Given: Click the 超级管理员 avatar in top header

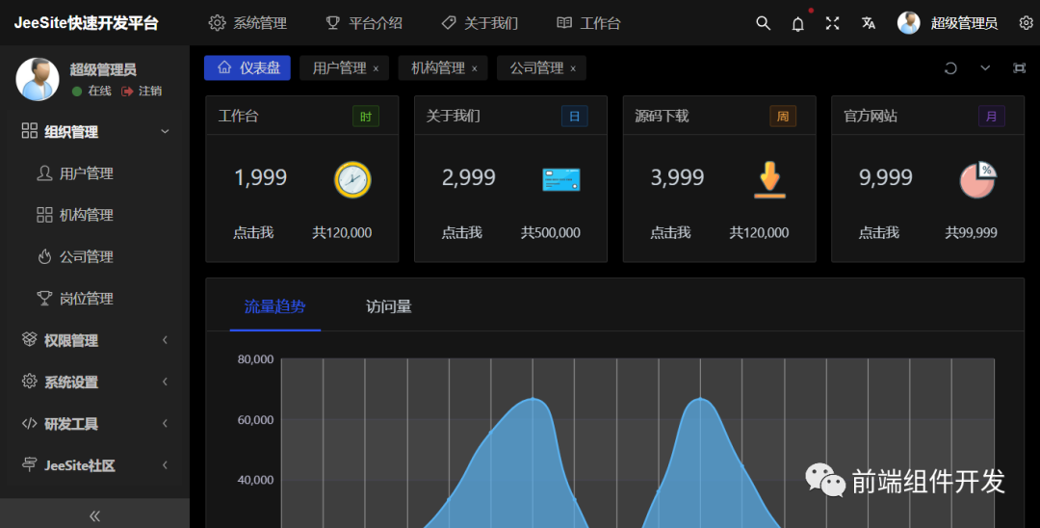Looking at the screenshot, I should tap(909, 23).
